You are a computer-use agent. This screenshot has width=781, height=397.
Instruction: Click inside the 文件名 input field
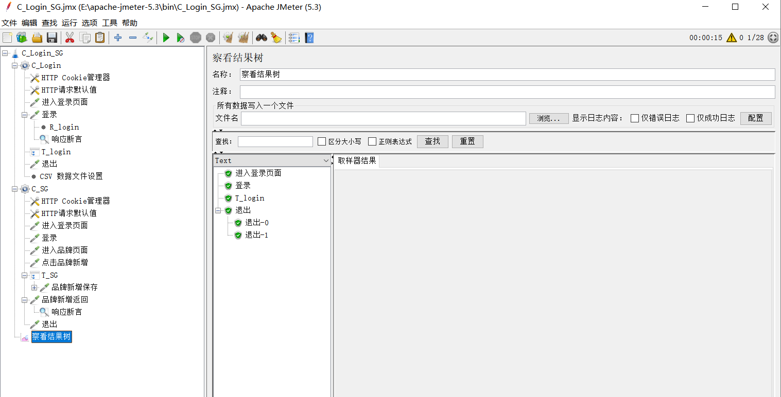pos(381,118)
